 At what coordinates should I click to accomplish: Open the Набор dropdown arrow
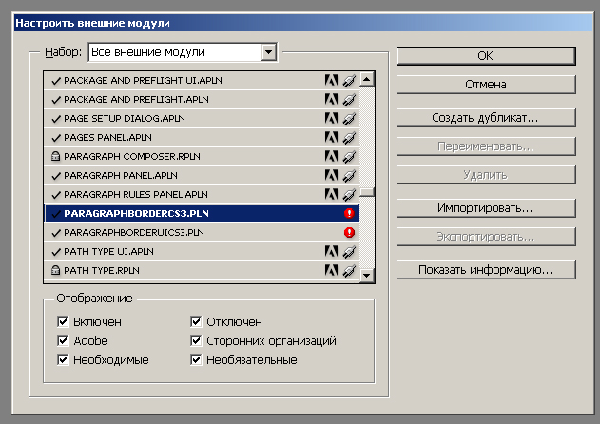pos(269,52)
